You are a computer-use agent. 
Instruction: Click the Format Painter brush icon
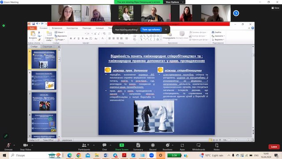[x=39, y=39]
